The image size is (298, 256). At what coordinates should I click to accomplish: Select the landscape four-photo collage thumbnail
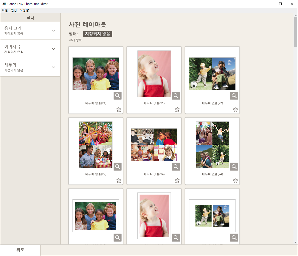click(x=154, y=145)
